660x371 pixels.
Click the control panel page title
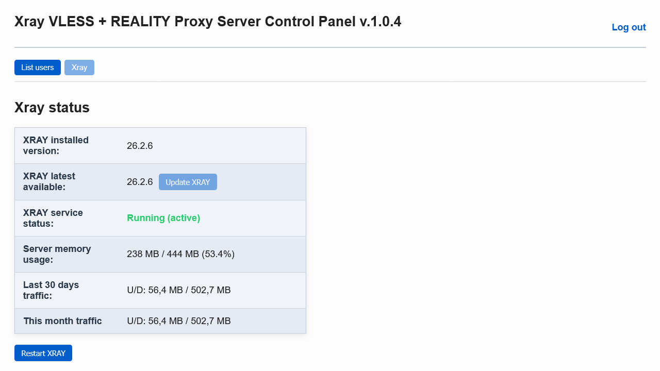point(208,22)
